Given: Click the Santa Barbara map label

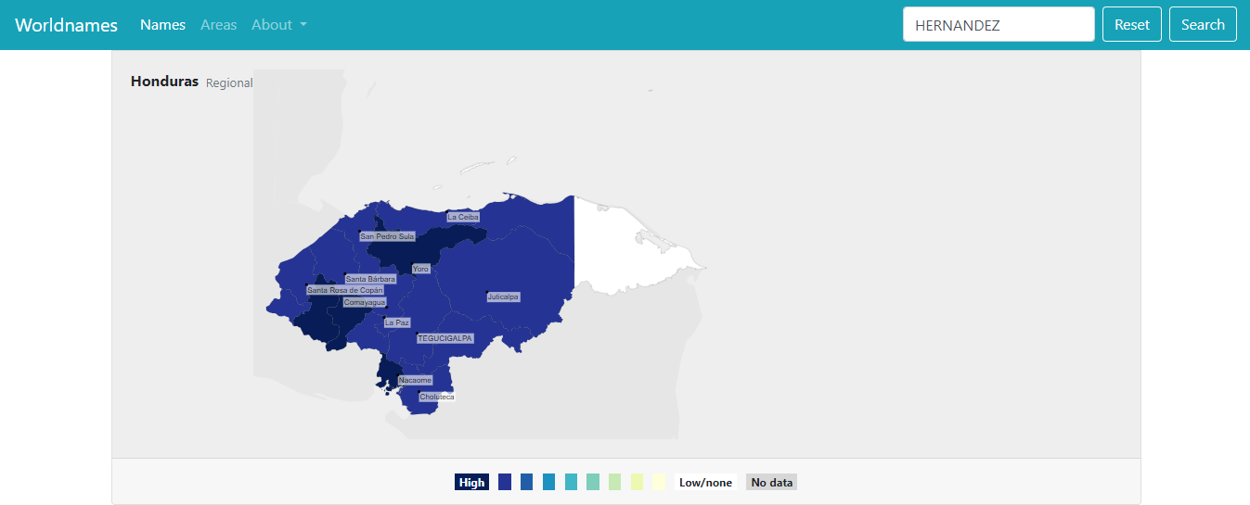Looking at the screenshot, I should point(370,279).
